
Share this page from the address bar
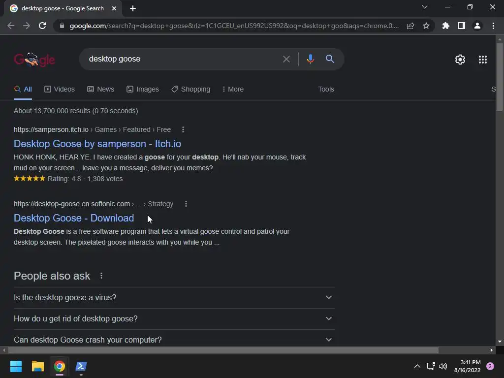[x=410, y=26]
